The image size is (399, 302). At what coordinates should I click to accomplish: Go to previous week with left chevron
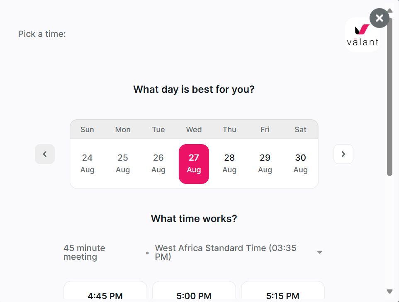[x=45, y=154]
